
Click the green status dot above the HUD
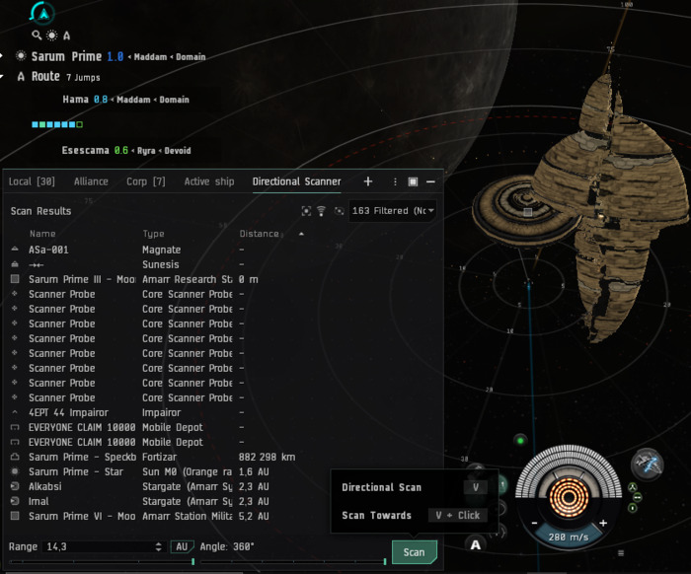pos(520,440)
